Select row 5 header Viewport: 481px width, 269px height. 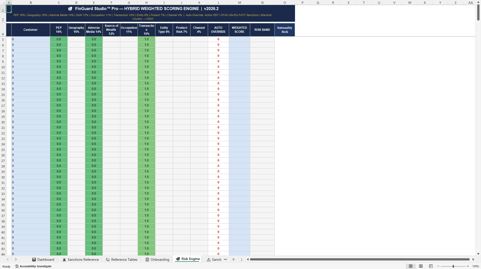coord(3,40)
